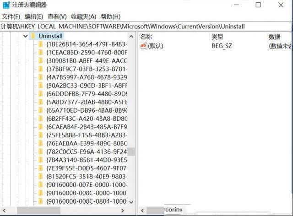Screen dimensions: 293x216
Task: Select key {50A2BC33-C9CD-3BF1-A8FF
Action: point(87,86)
